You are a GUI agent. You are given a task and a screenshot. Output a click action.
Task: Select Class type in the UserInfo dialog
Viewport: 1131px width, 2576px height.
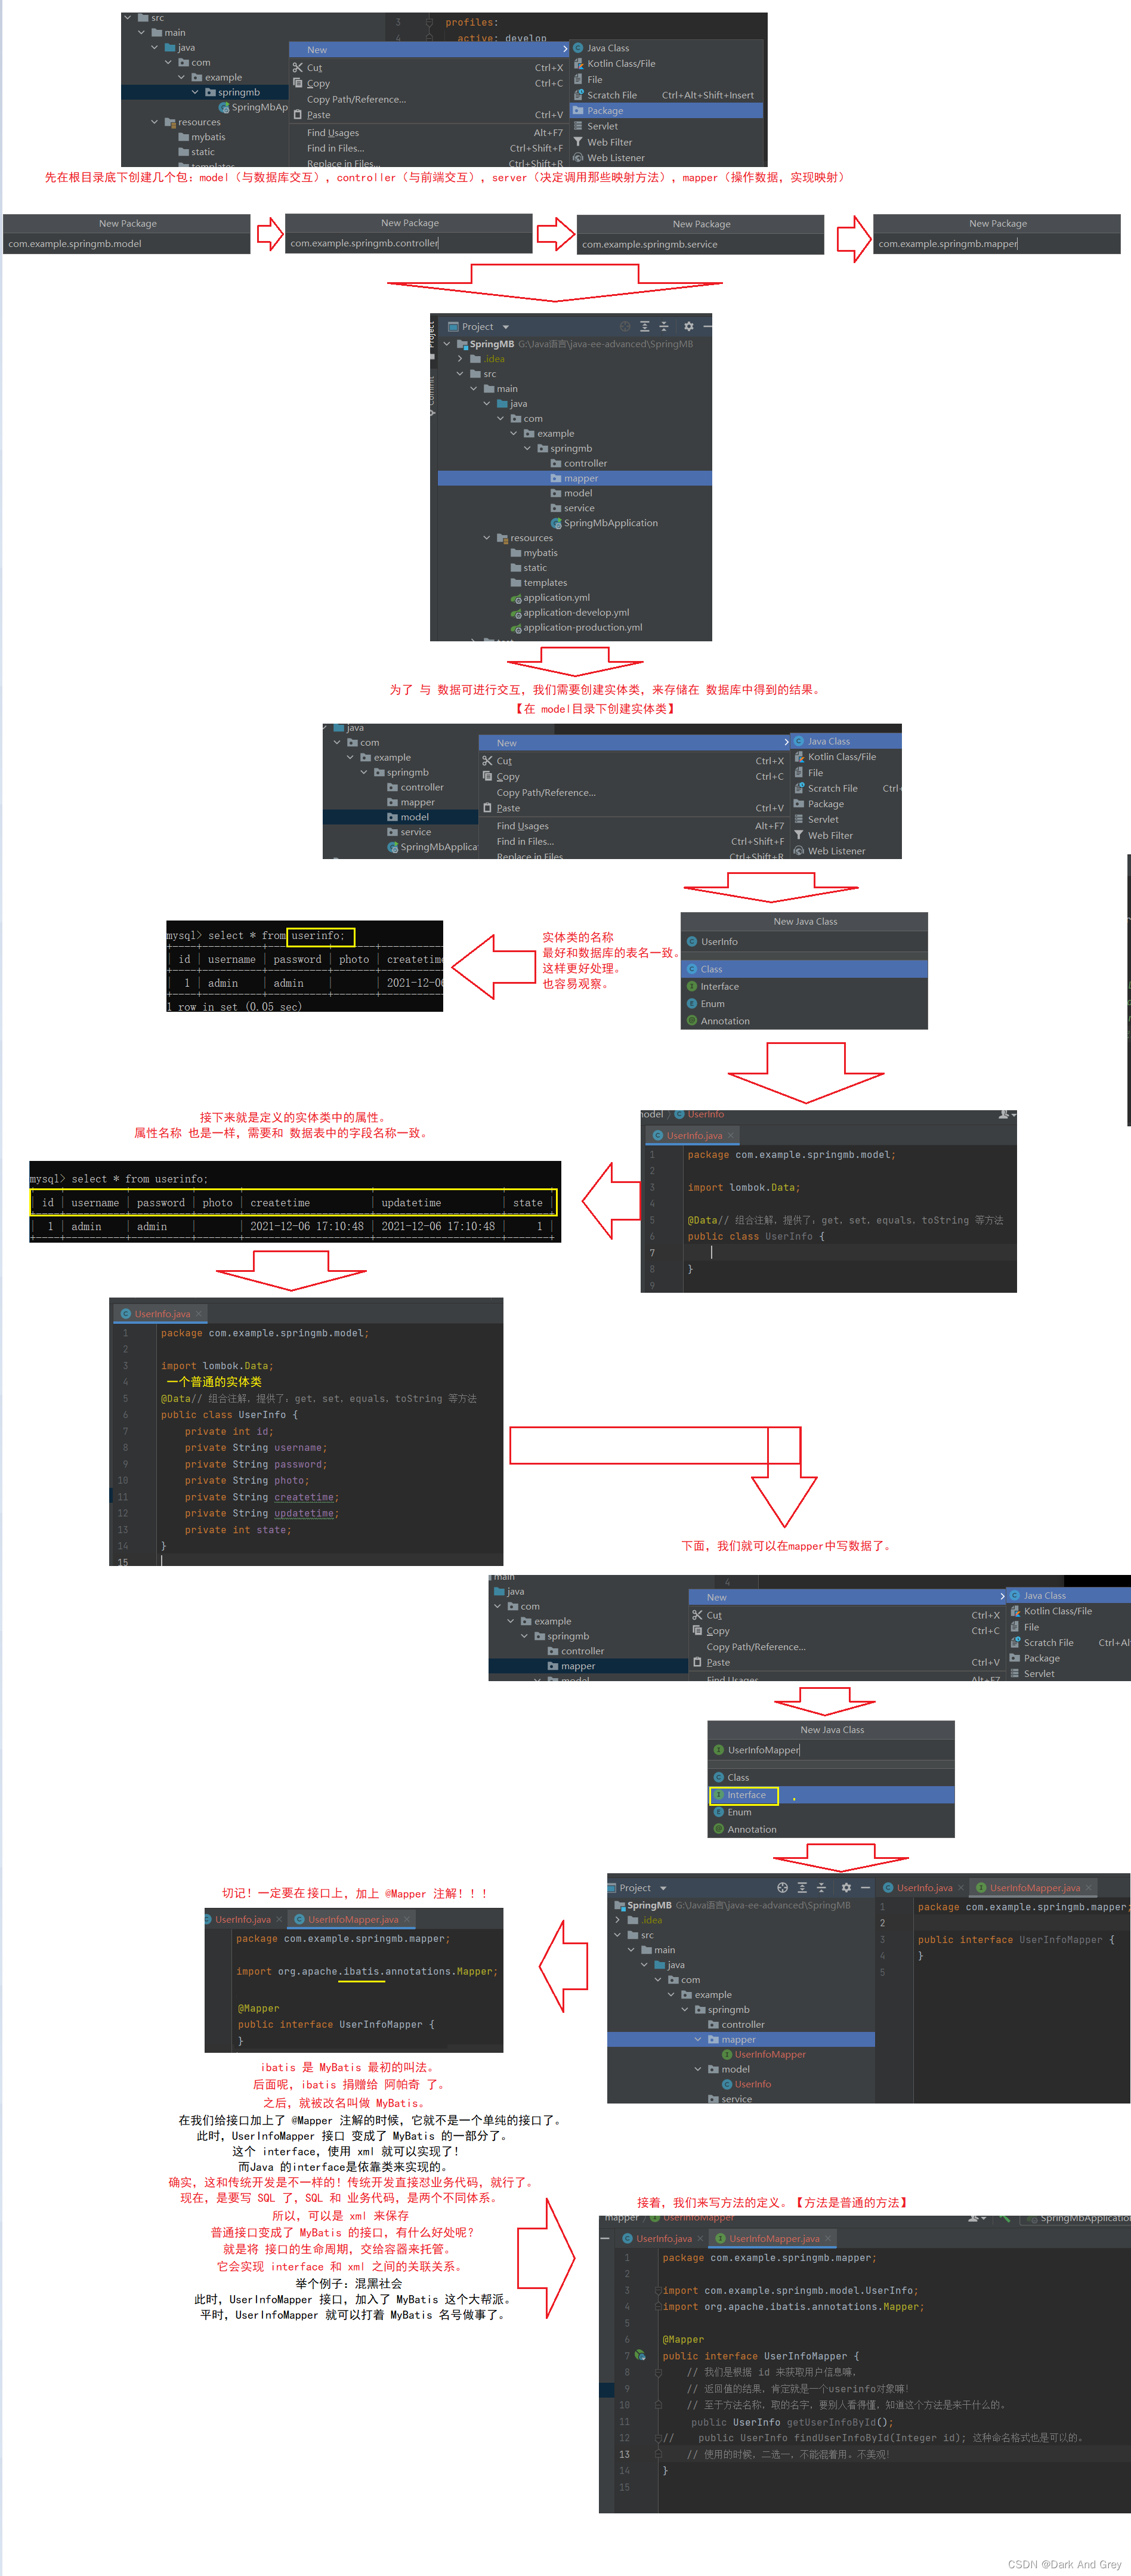click(x=804, y=969)
